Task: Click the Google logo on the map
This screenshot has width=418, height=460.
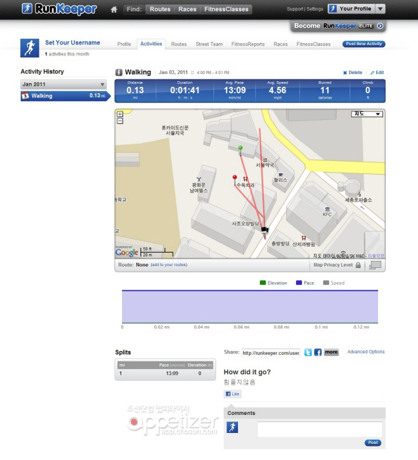Action: point(126,252)
